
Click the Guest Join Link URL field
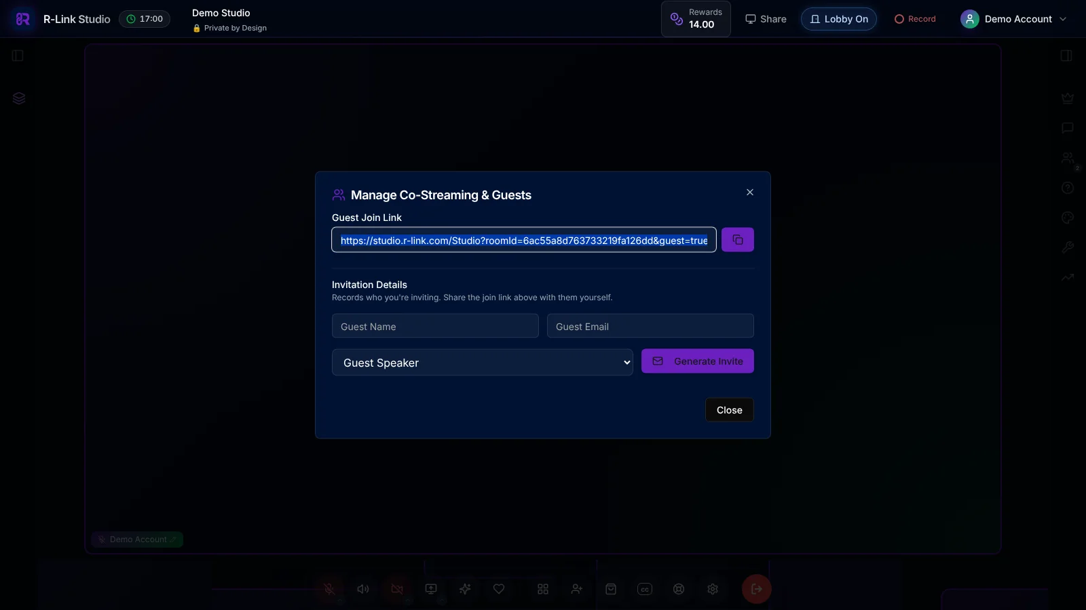point(524,240)
